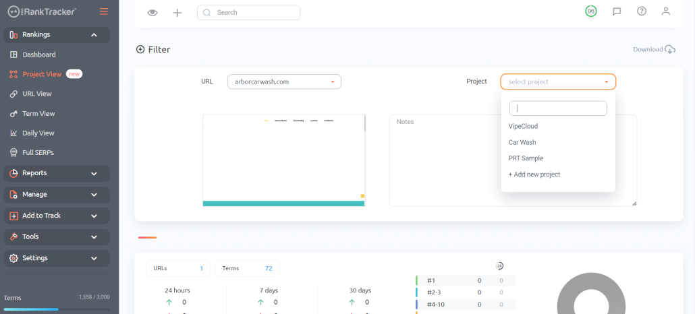
Task: Expand the Reports sidebar section
Action: coord(94,173)
